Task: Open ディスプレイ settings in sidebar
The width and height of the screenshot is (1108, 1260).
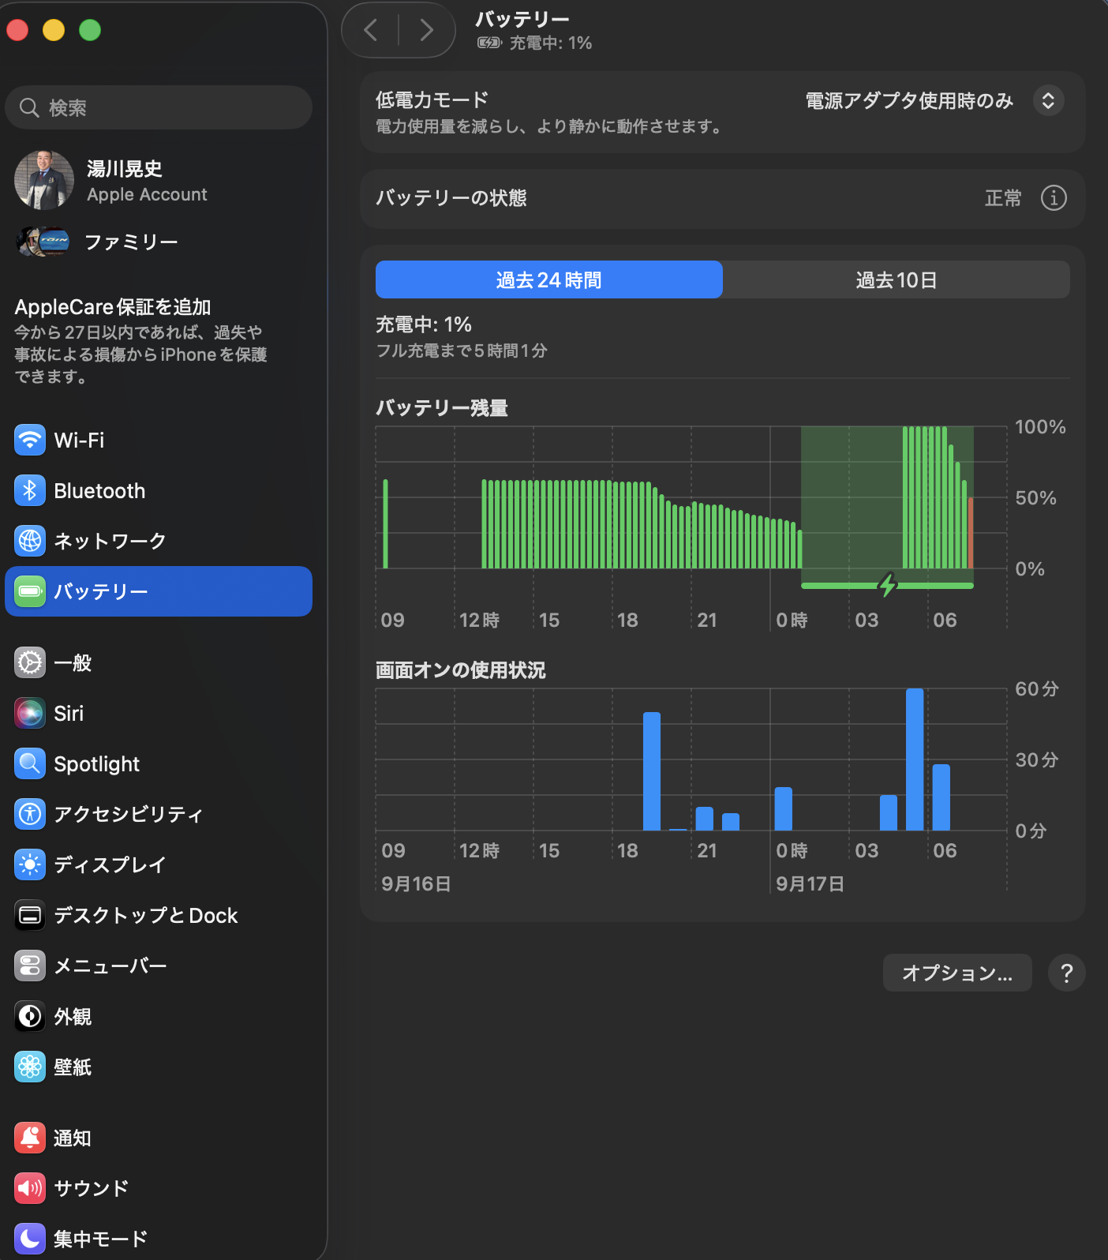Action: (x=158, y=864)
